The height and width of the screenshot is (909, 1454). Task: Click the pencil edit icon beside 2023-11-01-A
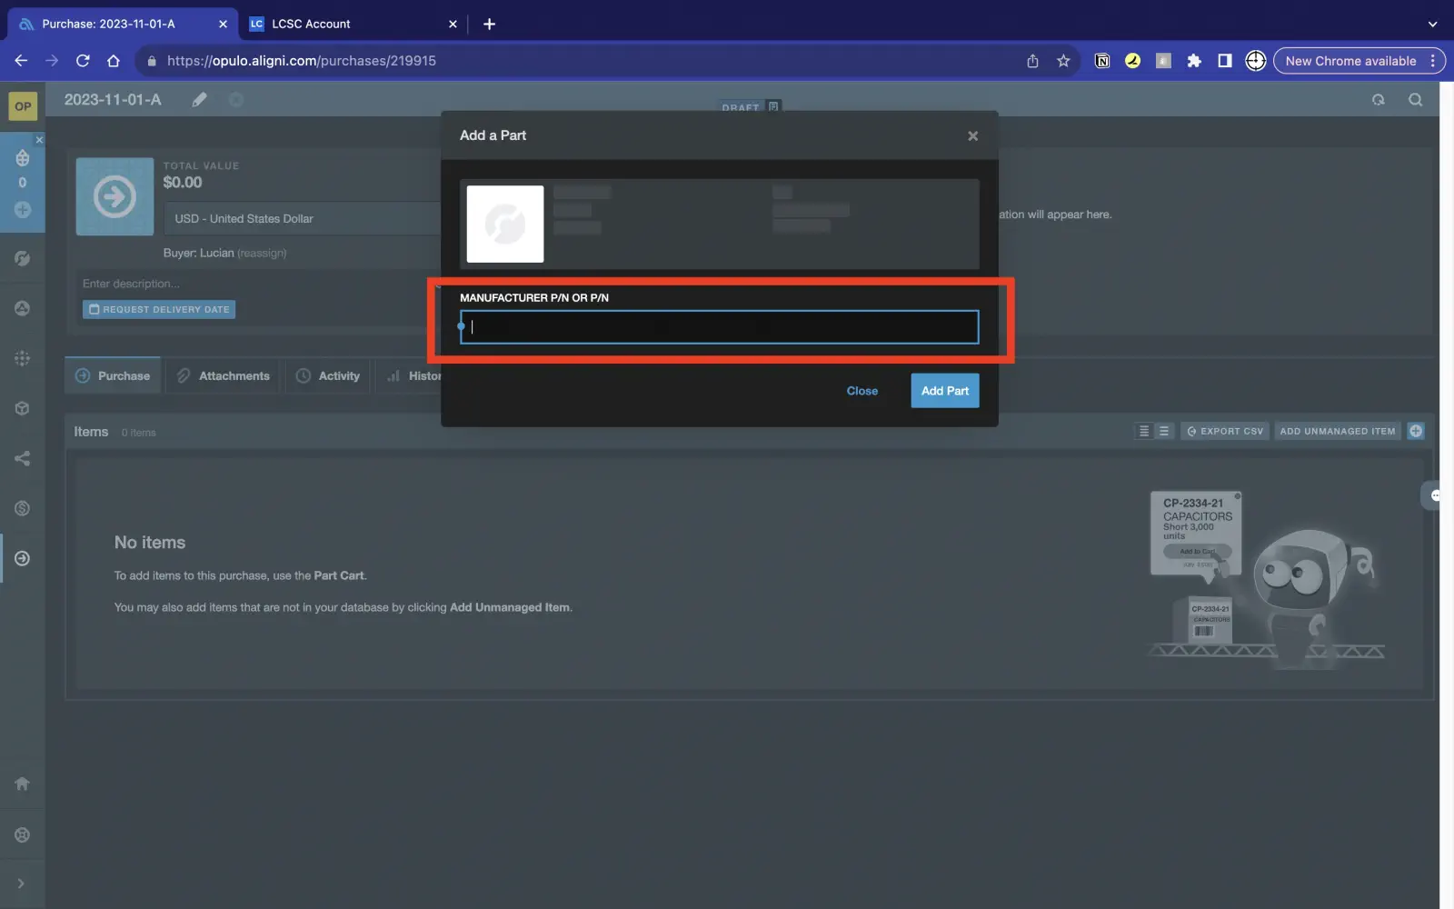pyautogui.click(x=199, y=100)
